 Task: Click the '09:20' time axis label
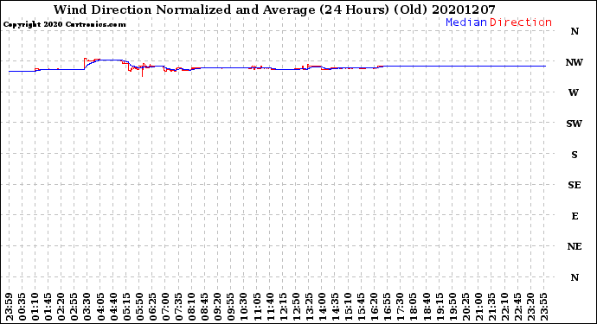[x=218, y=307]
